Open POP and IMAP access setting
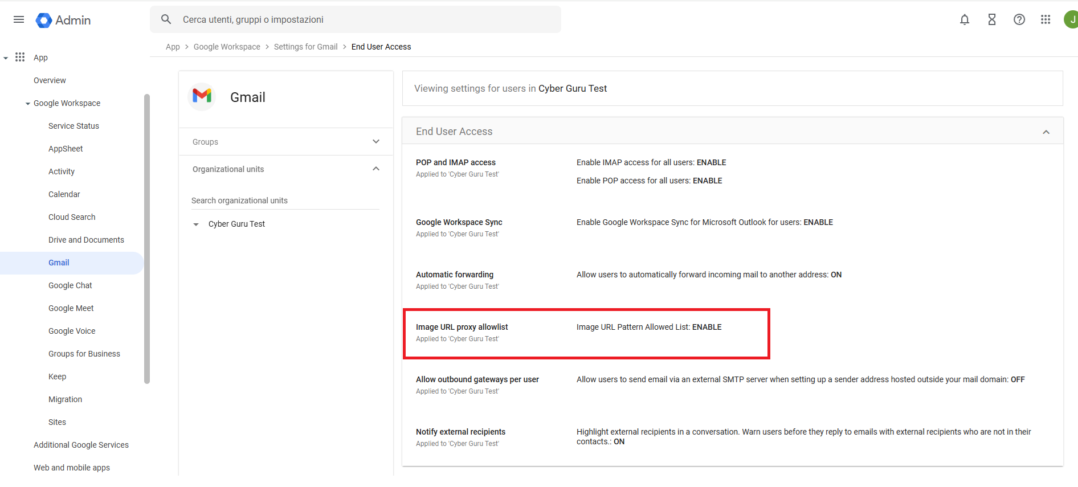The image size is (1078, 487). coord(456,162)
